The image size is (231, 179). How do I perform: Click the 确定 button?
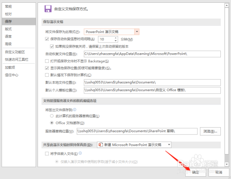[x=195, y=172]
